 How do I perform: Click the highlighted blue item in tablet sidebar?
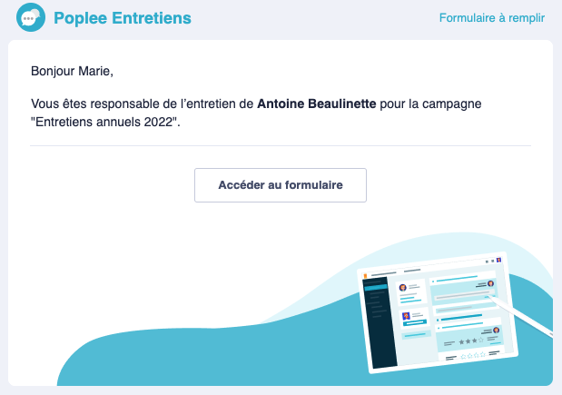[x=376, y=288]
